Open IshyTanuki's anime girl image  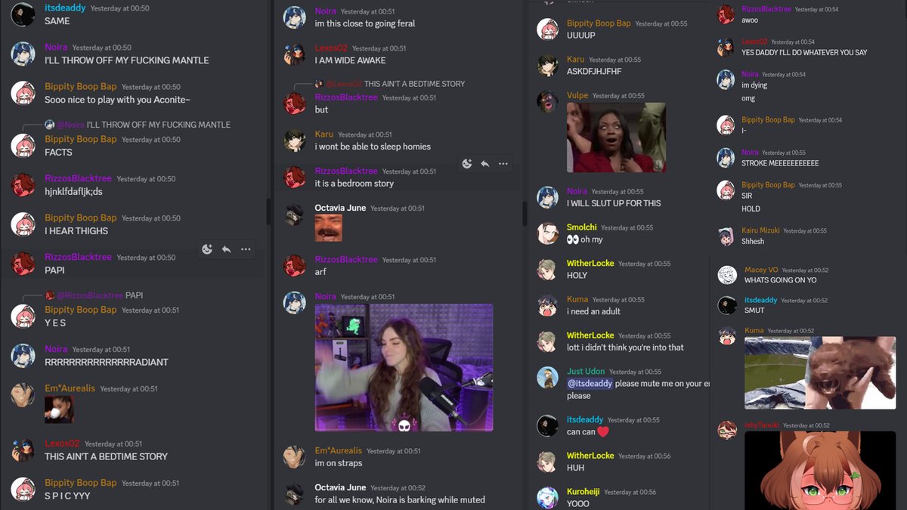coord(820,471)
